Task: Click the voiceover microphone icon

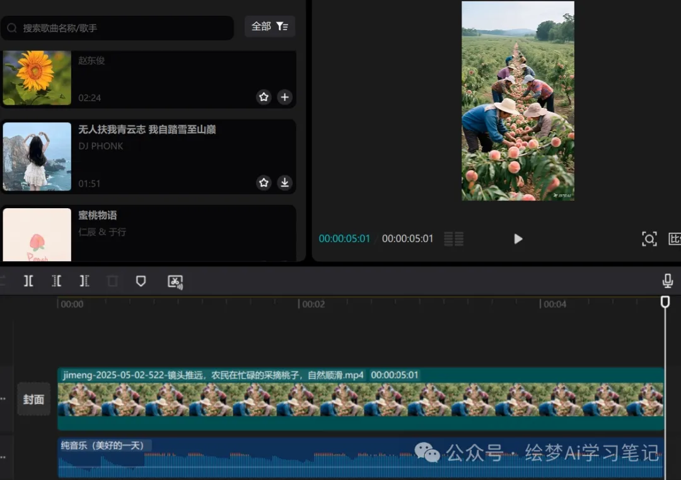Action: coord(667,280)
